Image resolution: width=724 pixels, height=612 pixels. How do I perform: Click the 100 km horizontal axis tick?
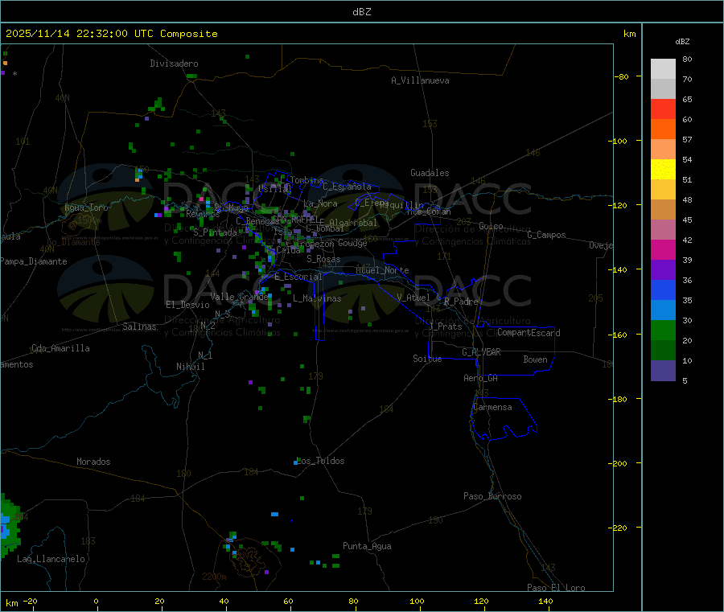(x=417, y=601)
